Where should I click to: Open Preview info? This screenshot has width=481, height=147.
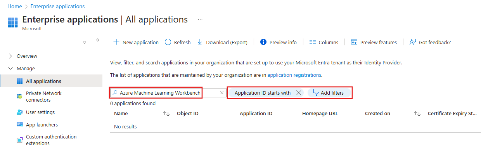click(x=279, y=42)
